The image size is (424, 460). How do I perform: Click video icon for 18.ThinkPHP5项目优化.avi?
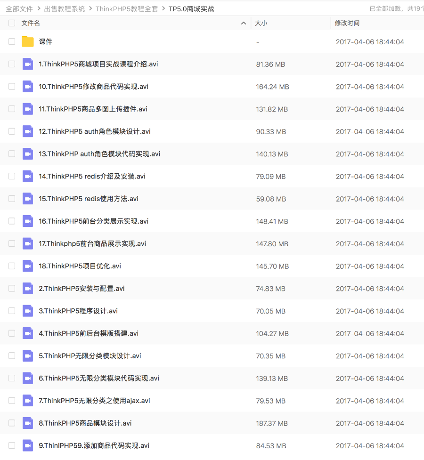click(28, 266)
